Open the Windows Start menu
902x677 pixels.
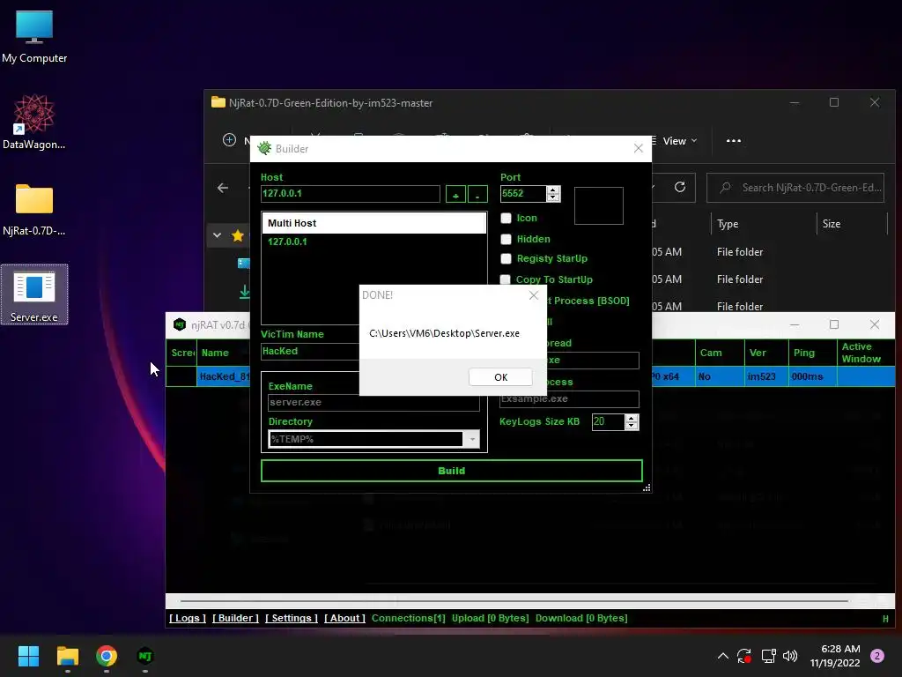point(28,656)
